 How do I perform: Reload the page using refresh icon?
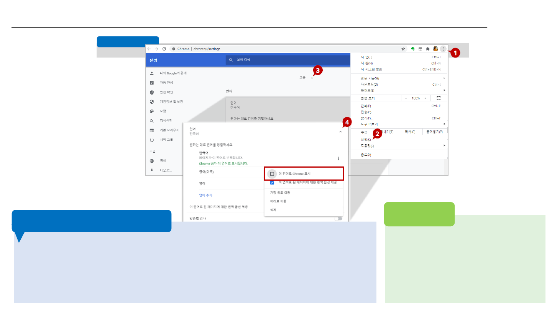[164, 49]
